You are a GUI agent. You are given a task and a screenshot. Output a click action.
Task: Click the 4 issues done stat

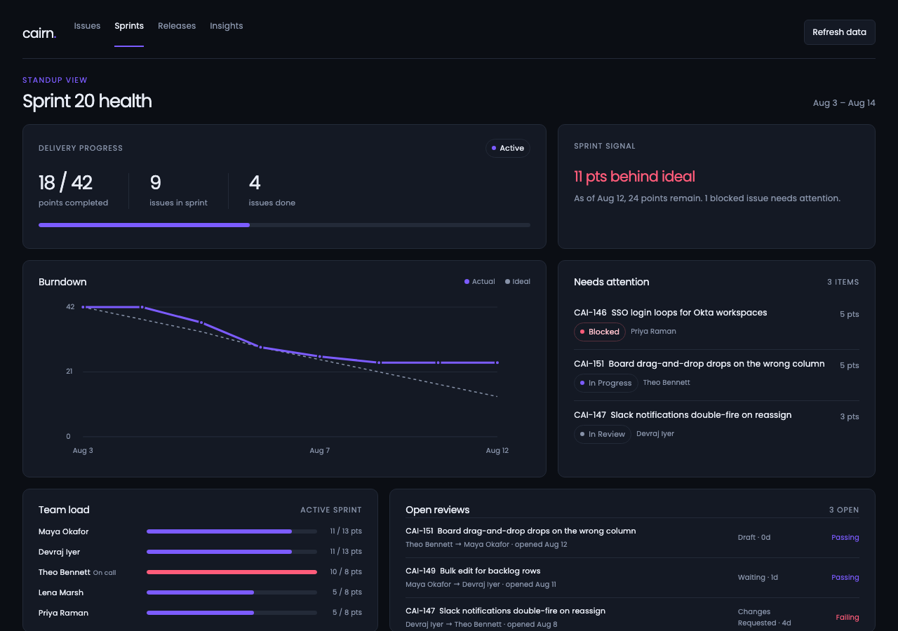pyautogui.click(x=272, y=190)
